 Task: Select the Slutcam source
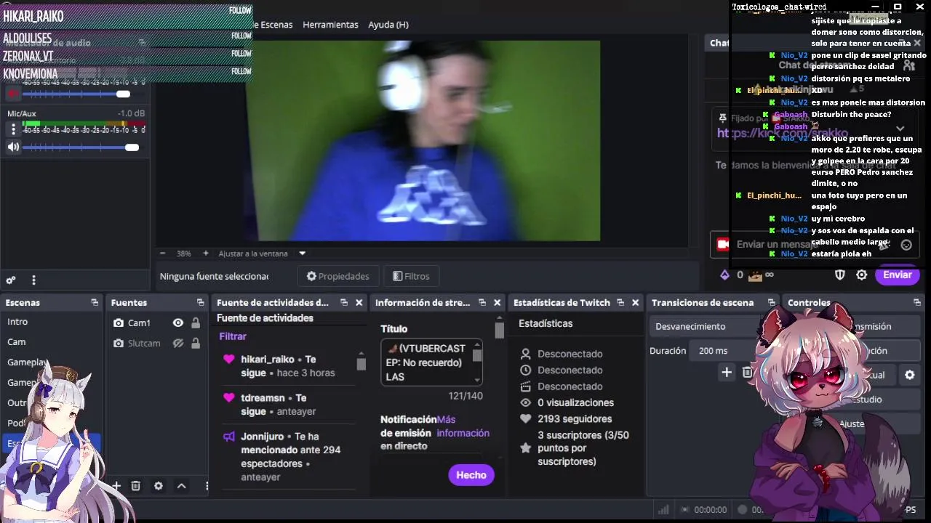click(x=144, y=343)
